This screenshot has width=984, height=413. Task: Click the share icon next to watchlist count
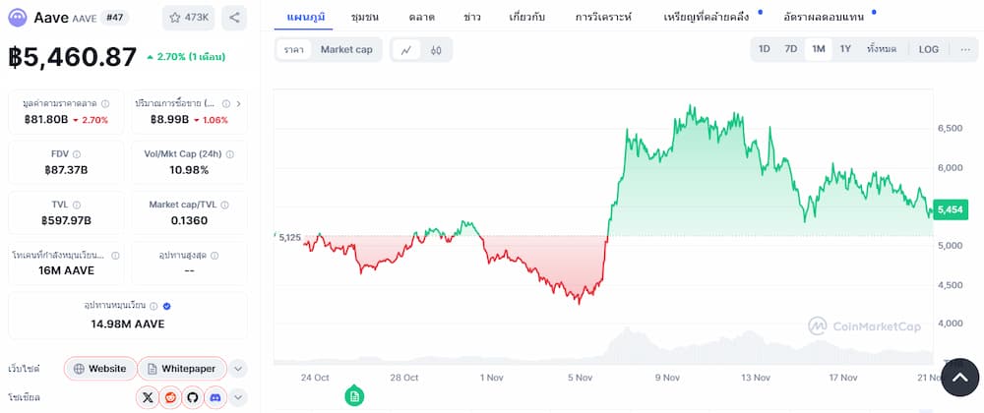pyautogui.click(x=234, y=18)
